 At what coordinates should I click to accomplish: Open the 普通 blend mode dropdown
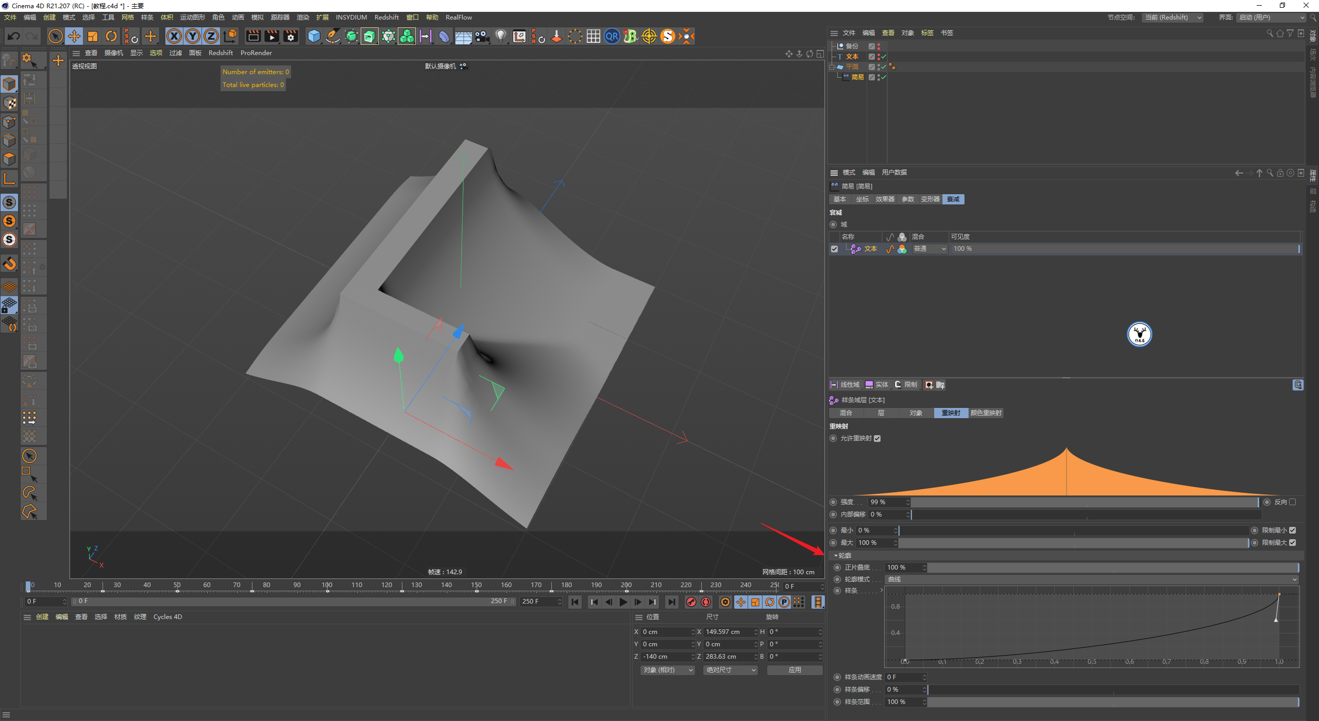(930, 249)
